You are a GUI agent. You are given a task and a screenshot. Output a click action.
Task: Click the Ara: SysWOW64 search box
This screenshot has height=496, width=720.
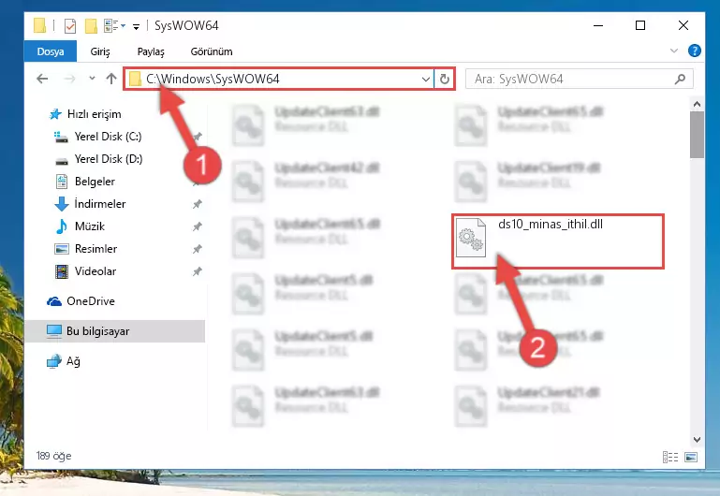click(x=579, y=79)
